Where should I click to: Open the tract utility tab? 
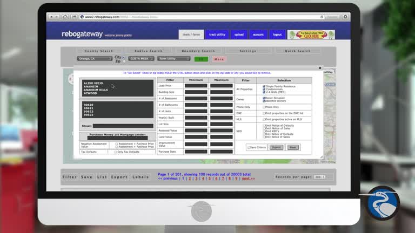(217, 35)
